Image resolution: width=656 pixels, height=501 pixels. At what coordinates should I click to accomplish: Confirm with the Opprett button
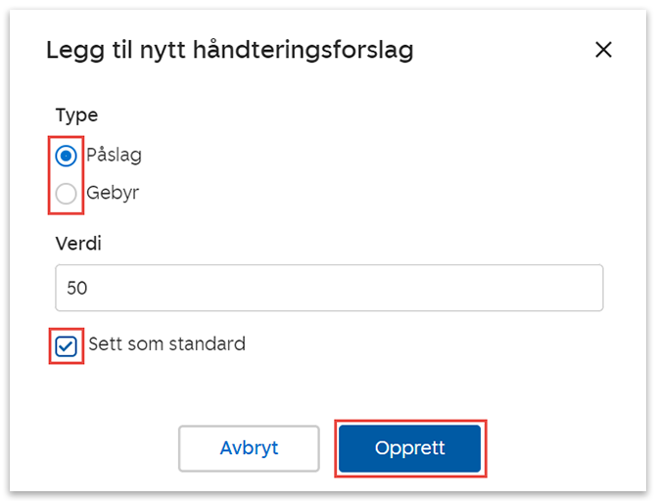point(410,448)
